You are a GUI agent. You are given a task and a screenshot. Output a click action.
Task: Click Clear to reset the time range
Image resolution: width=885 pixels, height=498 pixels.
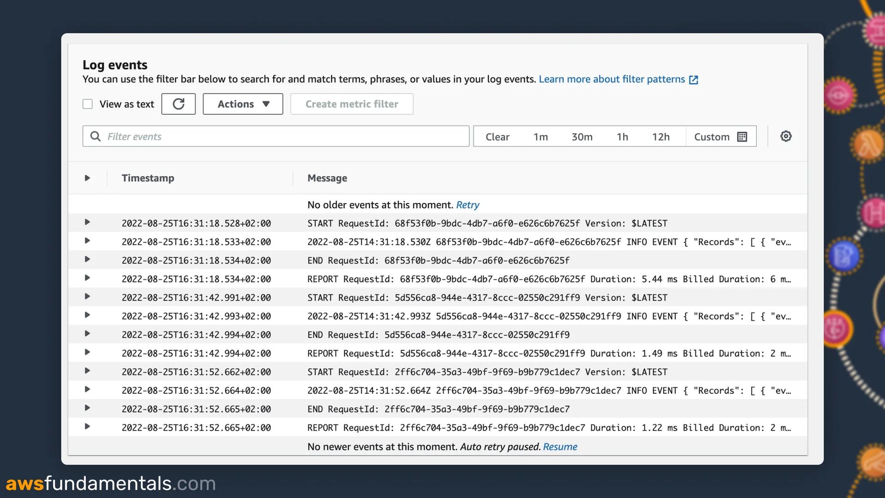point(497,136)
